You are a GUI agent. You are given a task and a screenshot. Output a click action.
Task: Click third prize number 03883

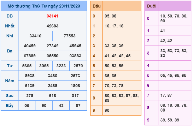pyautogui.click(x=75, y=56)
